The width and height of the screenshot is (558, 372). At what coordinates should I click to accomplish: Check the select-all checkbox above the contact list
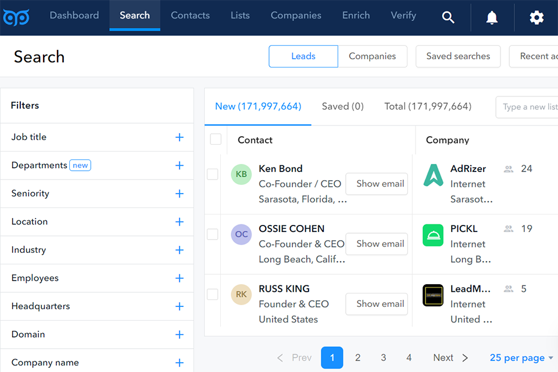coord(216,139)
